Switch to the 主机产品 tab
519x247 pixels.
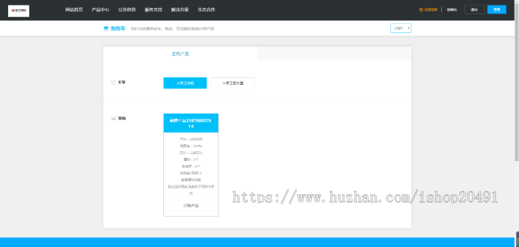click(x=180, y=54)
